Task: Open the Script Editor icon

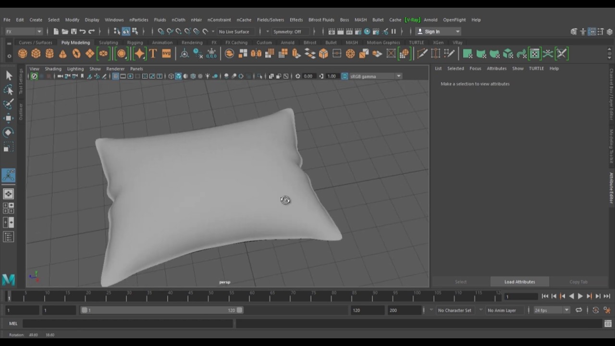Action: pyautogui.click(x=608, y=324)
